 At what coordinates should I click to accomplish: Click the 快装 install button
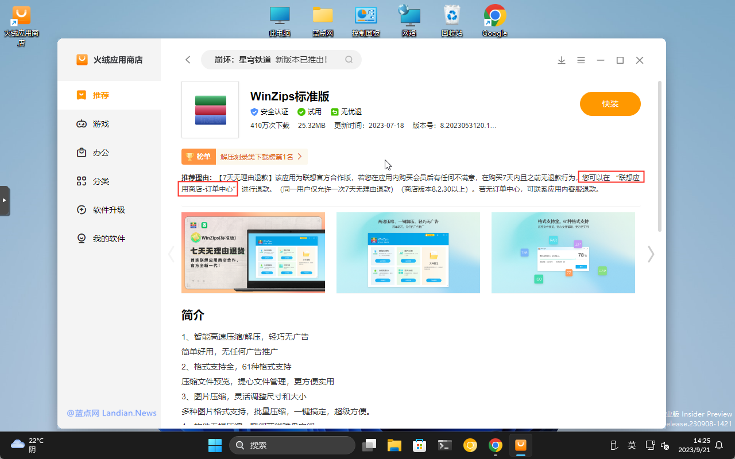click(610, 104)
